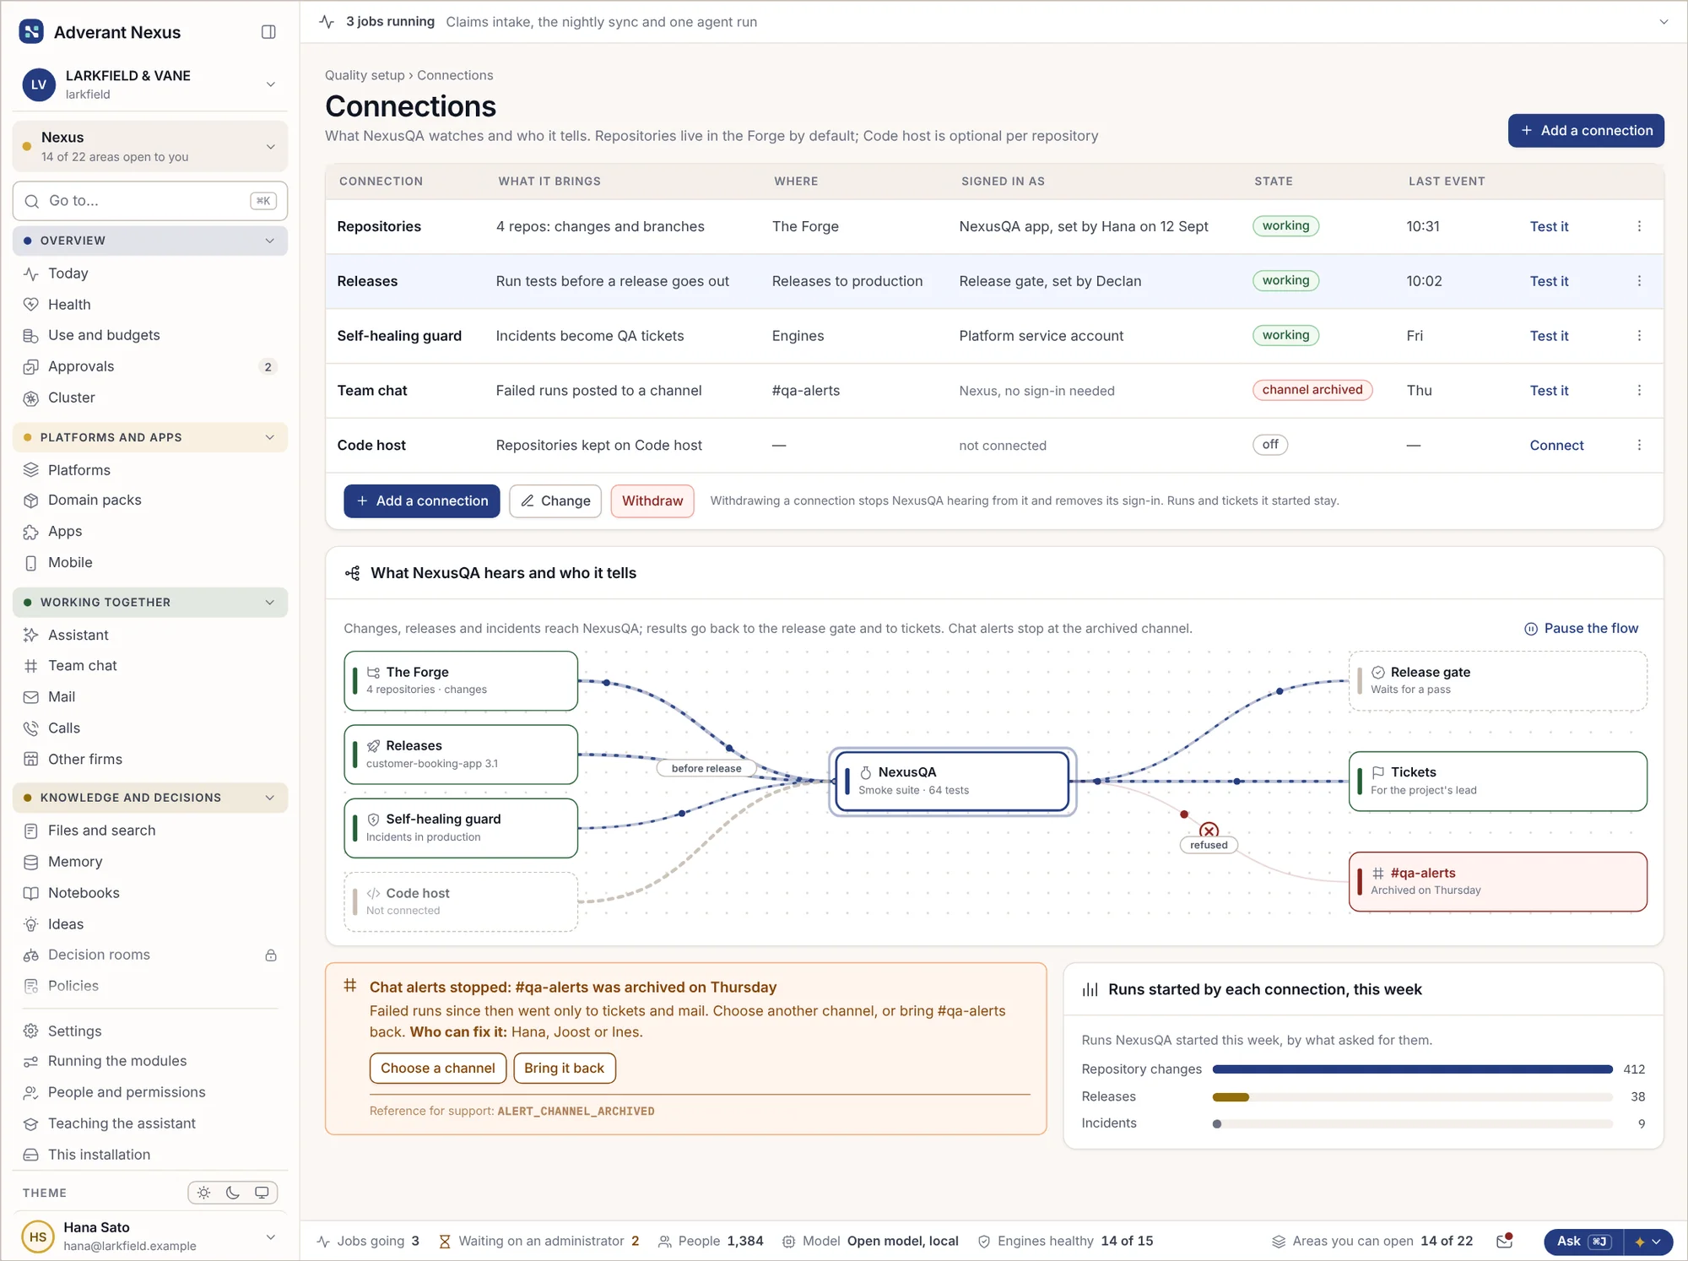Switch to light theme
This screenshot has height=1261, width=1688.
[204, 1193]
